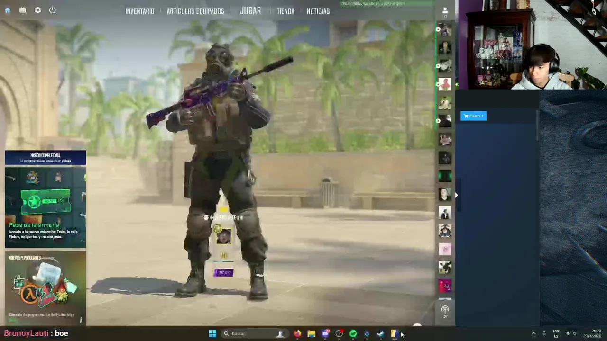Select the Jugar menu item
This screenshot has height=341, width=607.
click(250, 11)
